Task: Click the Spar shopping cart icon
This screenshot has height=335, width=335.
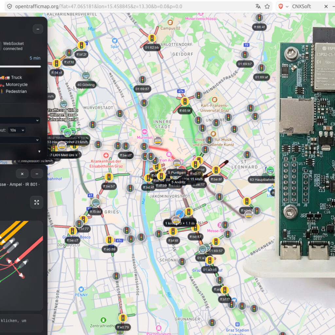Action: 115,40
